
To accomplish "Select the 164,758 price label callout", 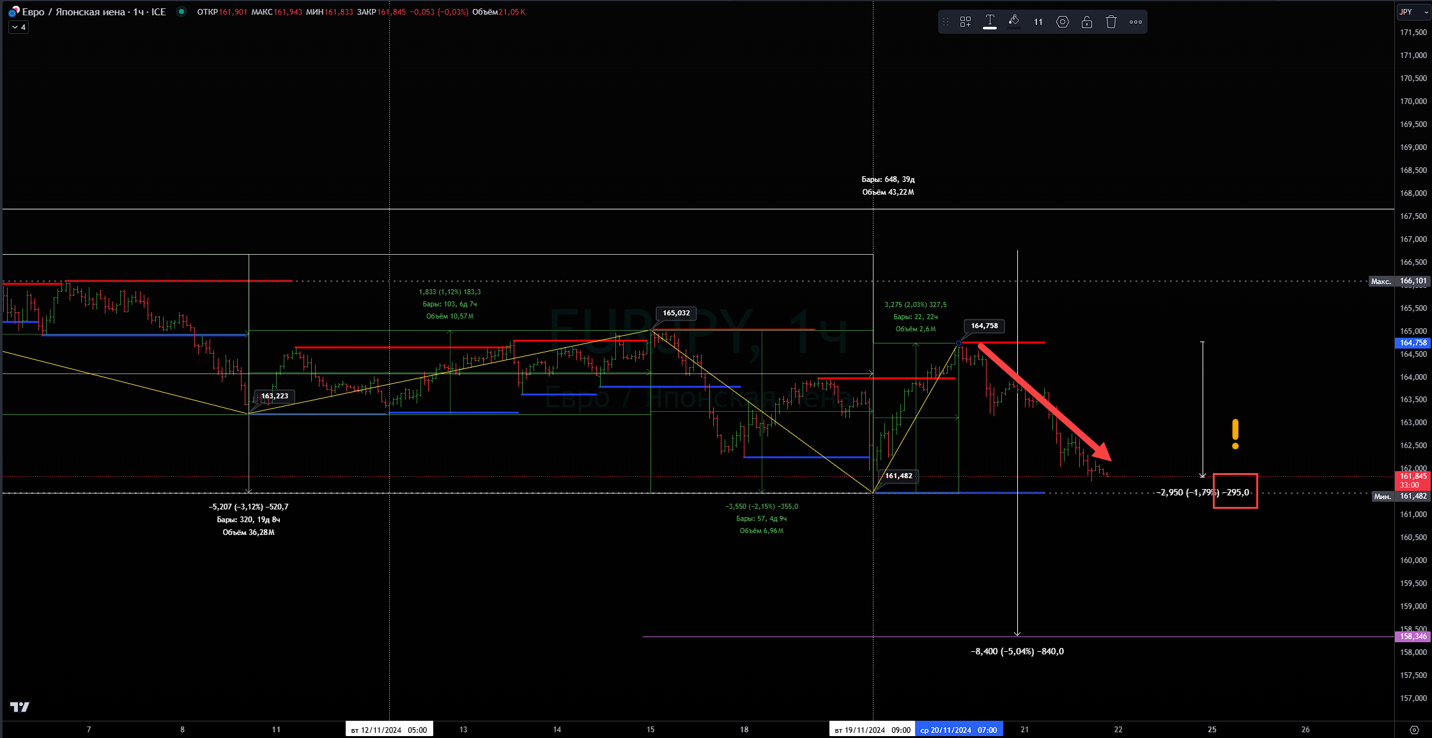I will (985, 326).
